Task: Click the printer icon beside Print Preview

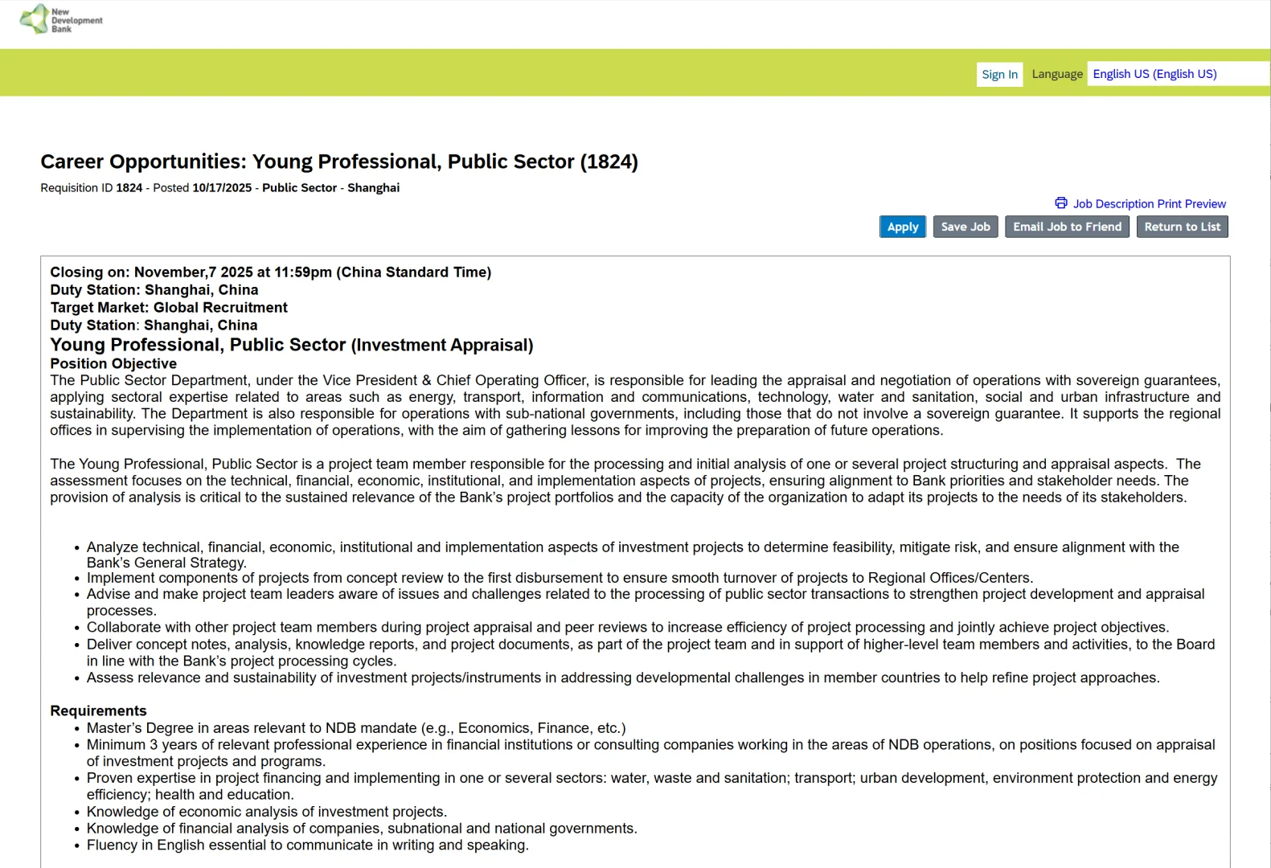Action: 1061,203
